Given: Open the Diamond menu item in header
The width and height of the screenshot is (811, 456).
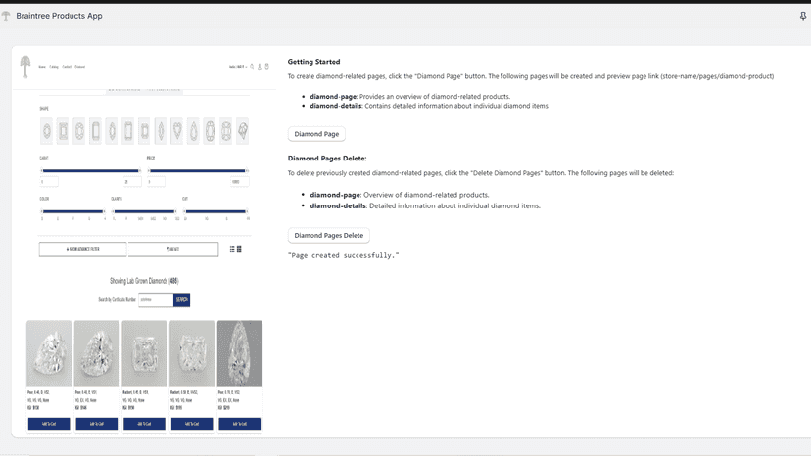Looking at the screenshot, I should (79, 67).
